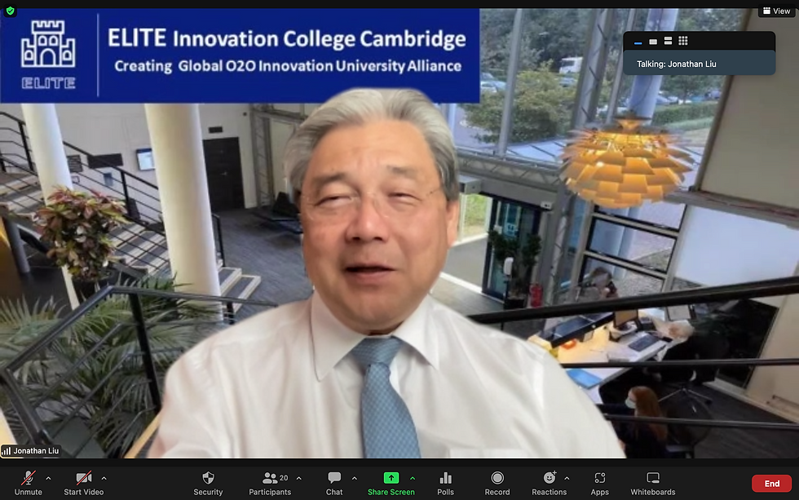Open audio options arrow beside Unmute
This screenshot has width=799, height=500.
click(48, 478)
